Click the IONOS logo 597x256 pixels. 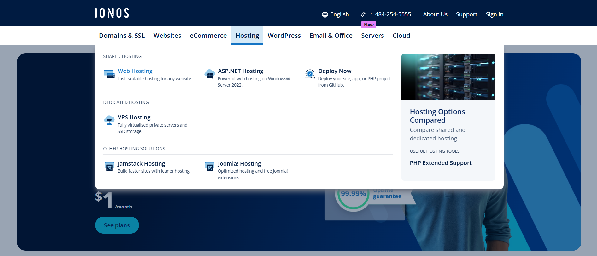(112, 13)
